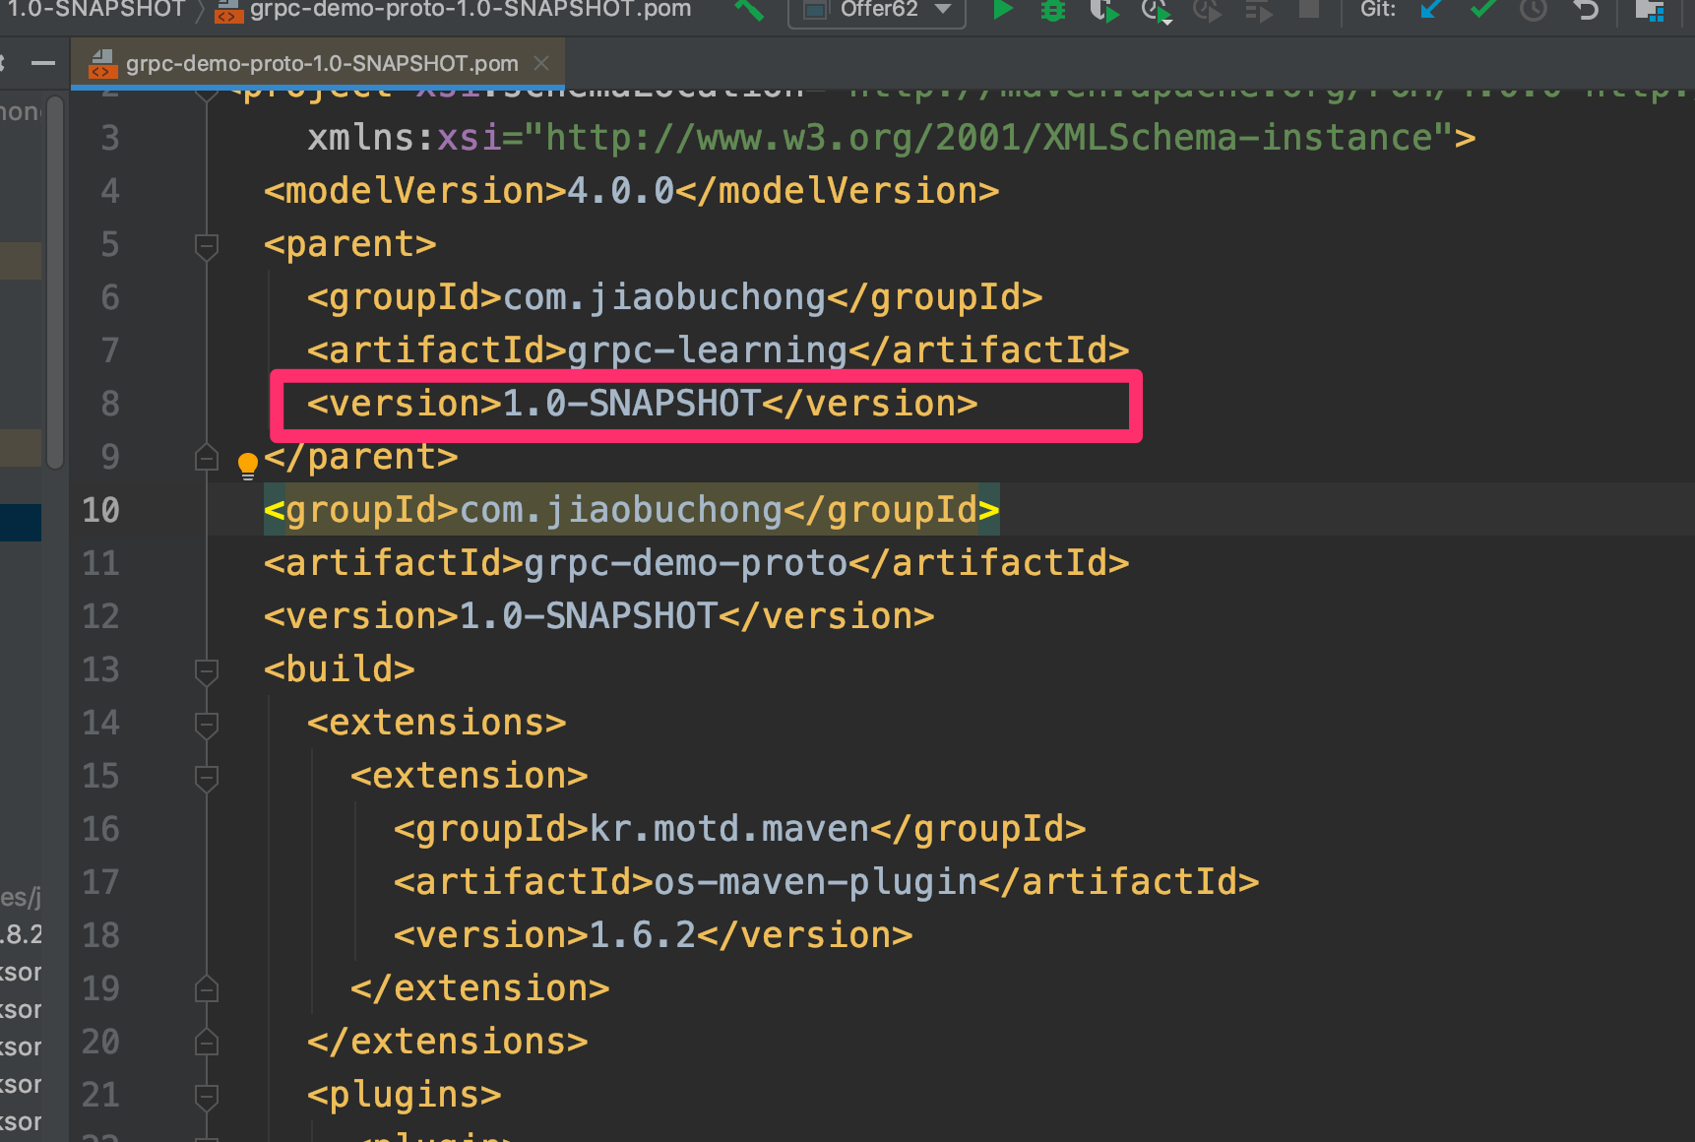Click version 1.6.2 text

pos(642,935)
